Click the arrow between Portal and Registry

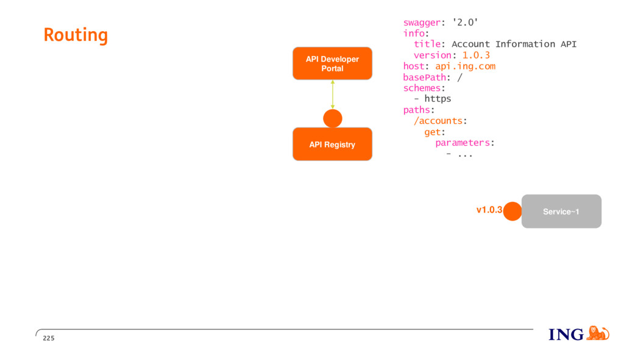click(x=333, y=94)
